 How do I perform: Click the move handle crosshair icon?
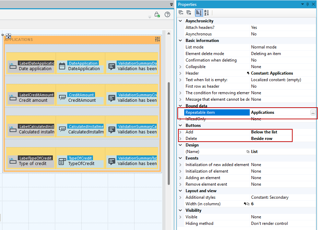[x=8, y=36]
